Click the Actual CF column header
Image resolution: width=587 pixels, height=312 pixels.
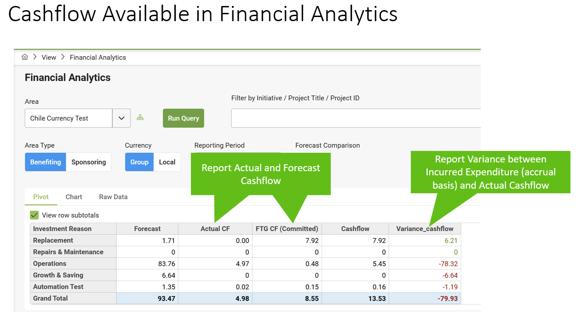tap(215, 229)
